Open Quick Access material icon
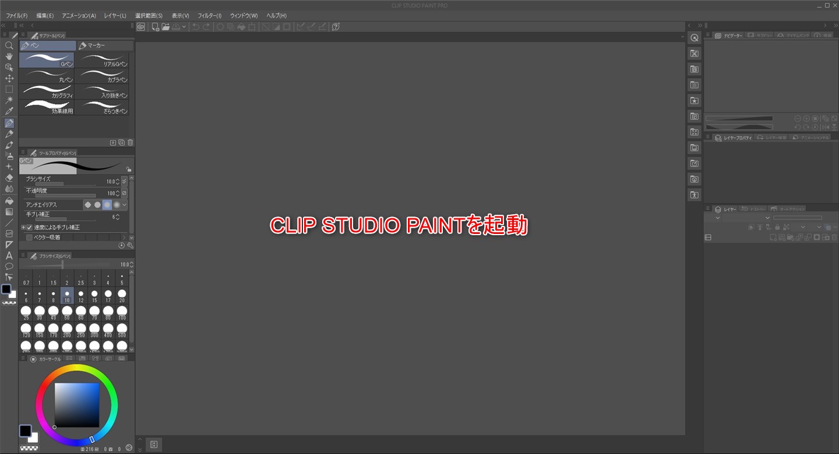The height and width of the screenshot is (454, 839). [694, 38]
